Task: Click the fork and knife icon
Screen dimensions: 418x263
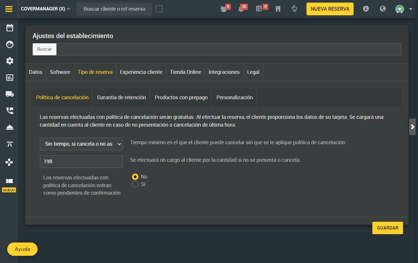Action: pyautogui.click(x=278, y=9)
